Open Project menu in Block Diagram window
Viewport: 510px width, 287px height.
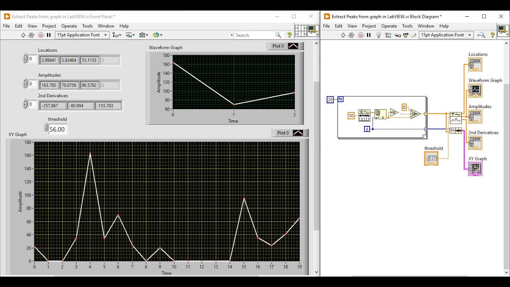click(x=369, y=26)
